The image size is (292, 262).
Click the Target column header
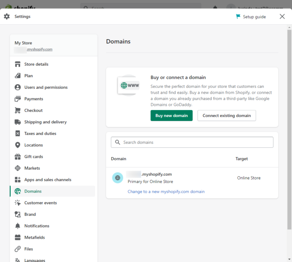pos(241,159)
